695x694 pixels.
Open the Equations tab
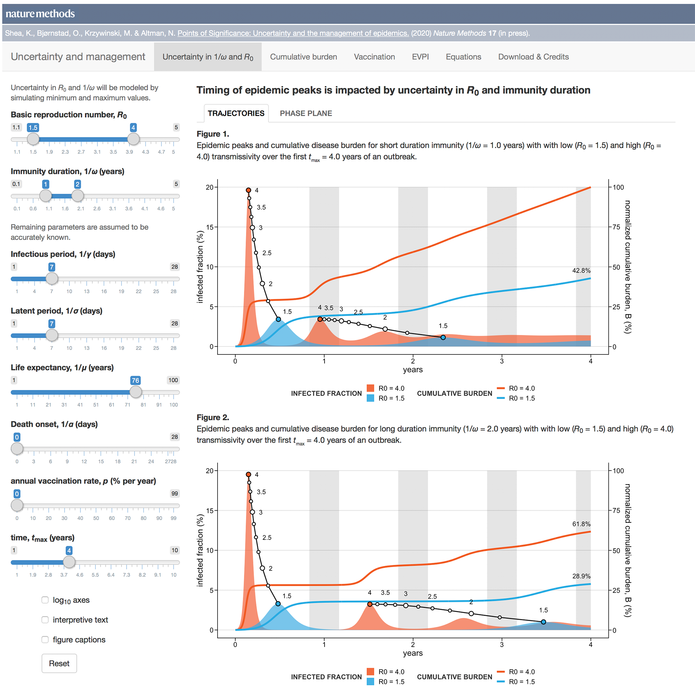point(463,57)
